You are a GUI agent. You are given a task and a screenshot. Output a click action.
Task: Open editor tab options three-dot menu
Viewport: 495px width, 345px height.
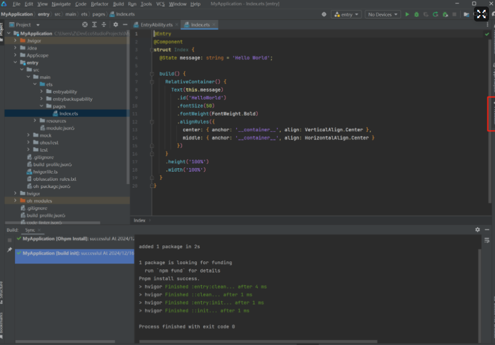487,24
